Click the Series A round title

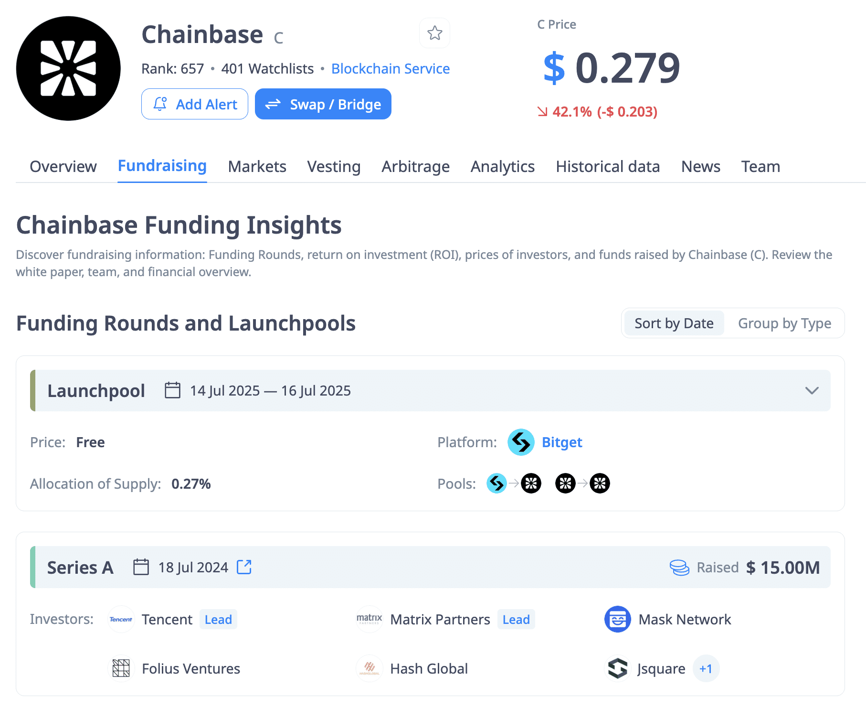click(x=80, y=568)
